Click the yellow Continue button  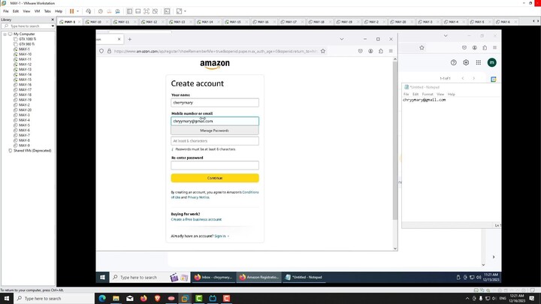(215, 178)
